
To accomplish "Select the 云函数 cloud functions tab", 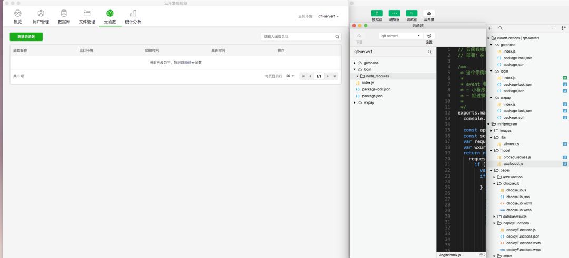I will [x=110, y=17].
